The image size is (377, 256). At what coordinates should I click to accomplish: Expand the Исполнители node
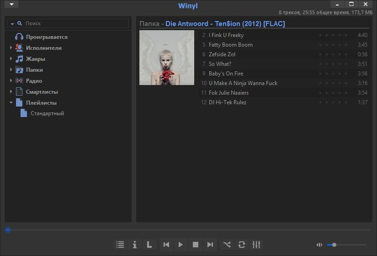(11, 48)
